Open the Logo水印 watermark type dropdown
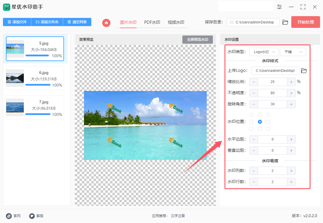 tap(264, 52)
